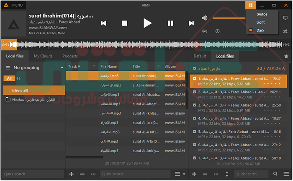Viewport: 293px width, 181px height.
Task: Select the (show all) group
Action: pyautogui.click(x=34, y=90)
